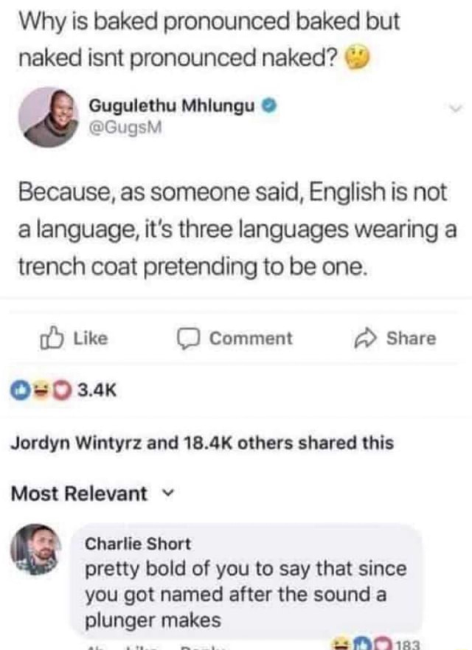The height and width of the screenshot is (650, 472).
Task: Open the @GugsM handle link
Action: click(x=125, y=128)
